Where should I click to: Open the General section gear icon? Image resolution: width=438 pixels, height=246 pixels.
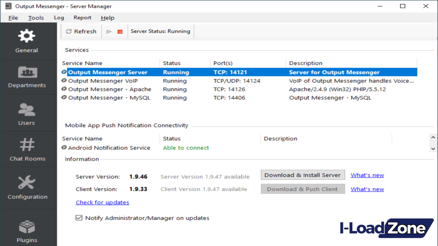tap(27, 36)
